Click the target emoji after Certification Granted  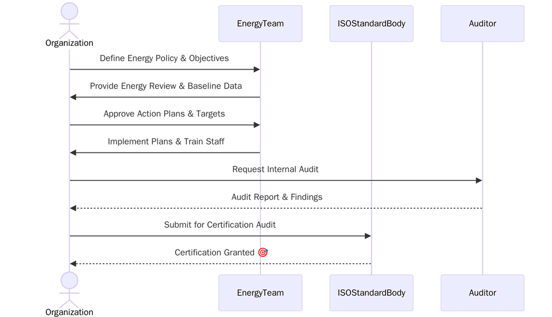[263, 253]
